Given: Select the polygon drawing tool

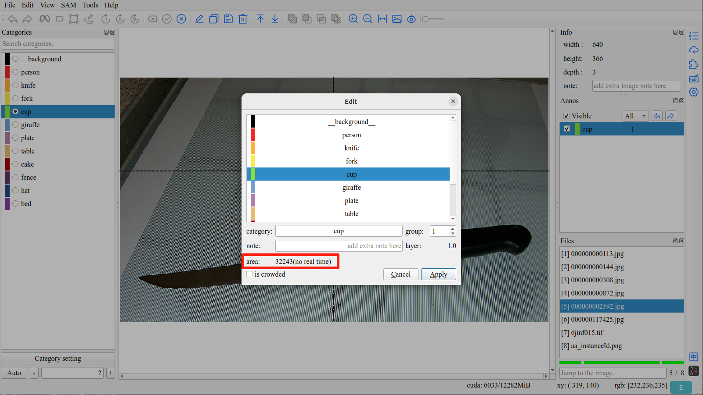Looking at the screenshot, I should pos(74,19).
